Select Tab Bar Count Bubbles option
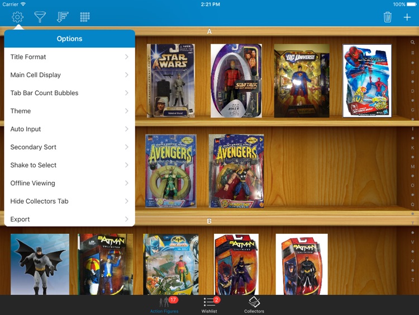Image resolution: width=419 pixels, height=315 pixels. 69,93
